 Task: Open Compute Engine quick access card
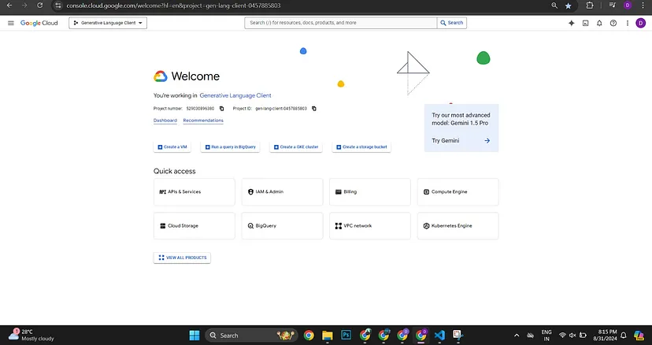click(458, 192)
